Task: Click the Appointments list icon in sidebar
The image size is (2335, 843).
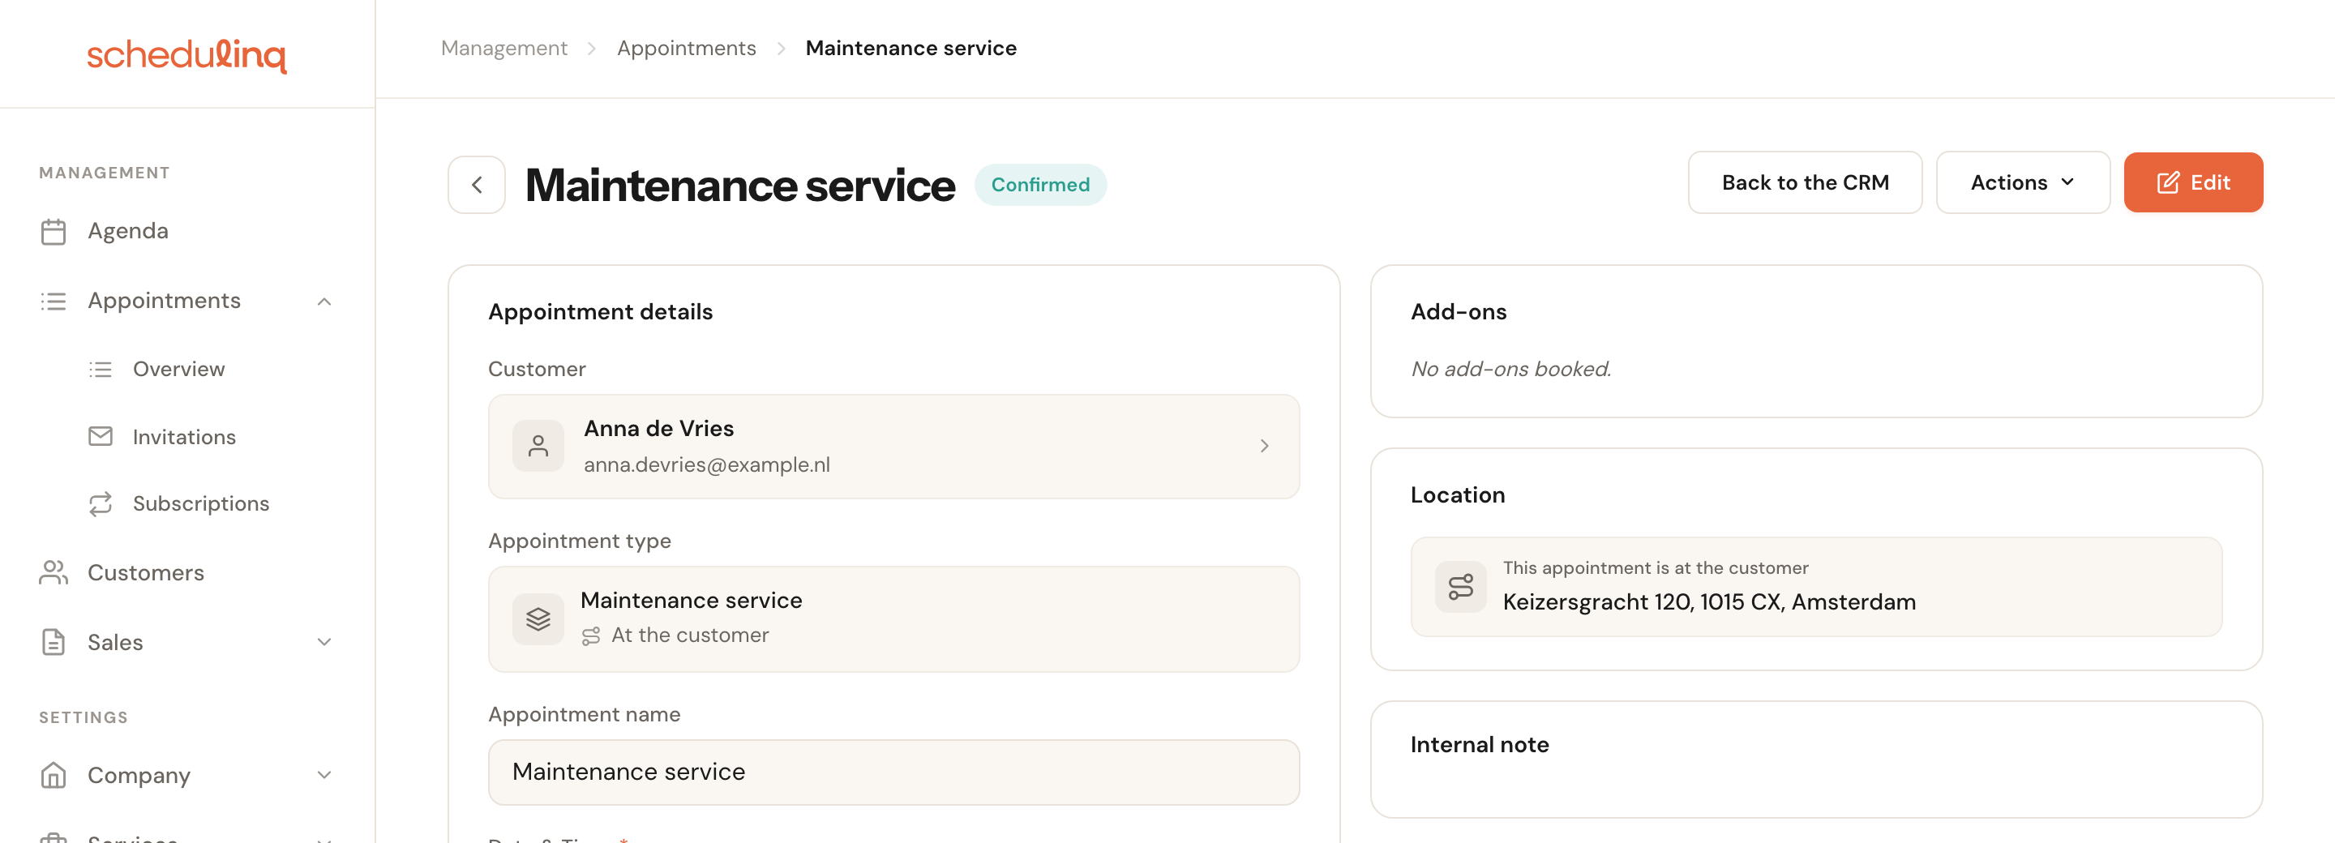Action: [54, 301]
